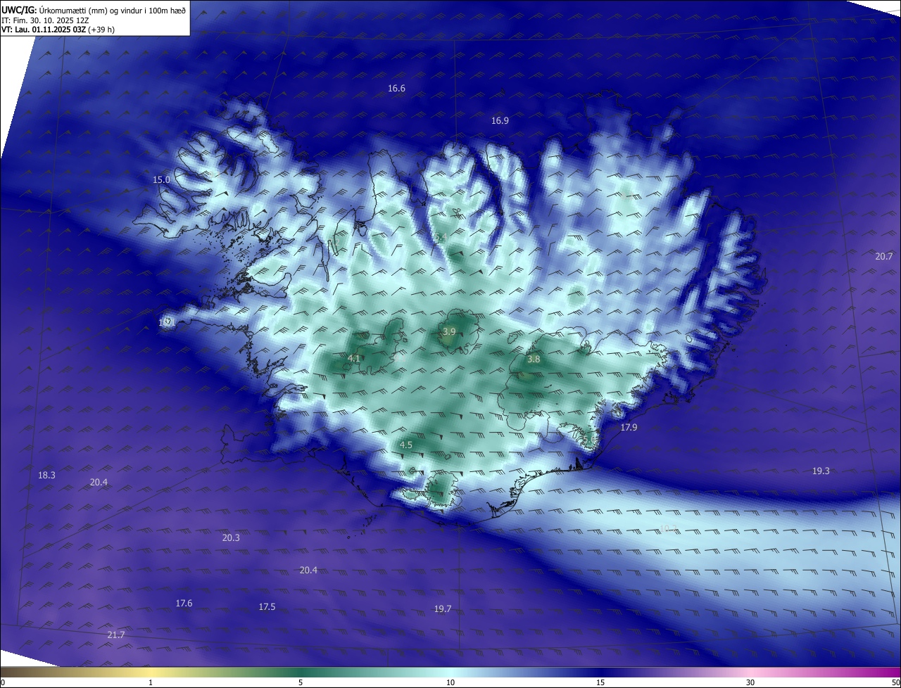Select the 3.8 value on Vatnajökull
Viewport: 901px width, 688px height.
(x=534, y=359)
